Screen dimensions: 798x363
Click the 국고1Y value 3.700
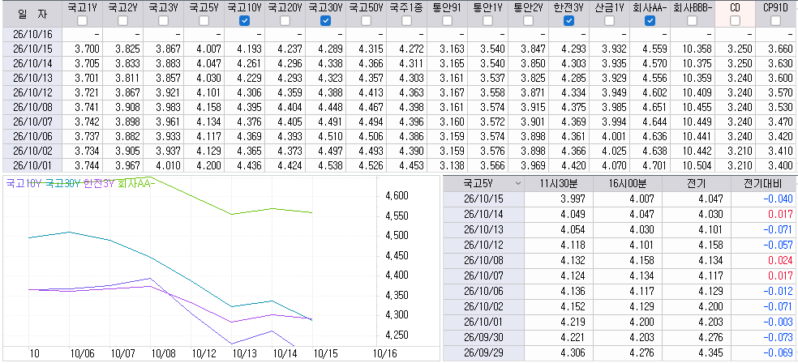coord(87,49)
